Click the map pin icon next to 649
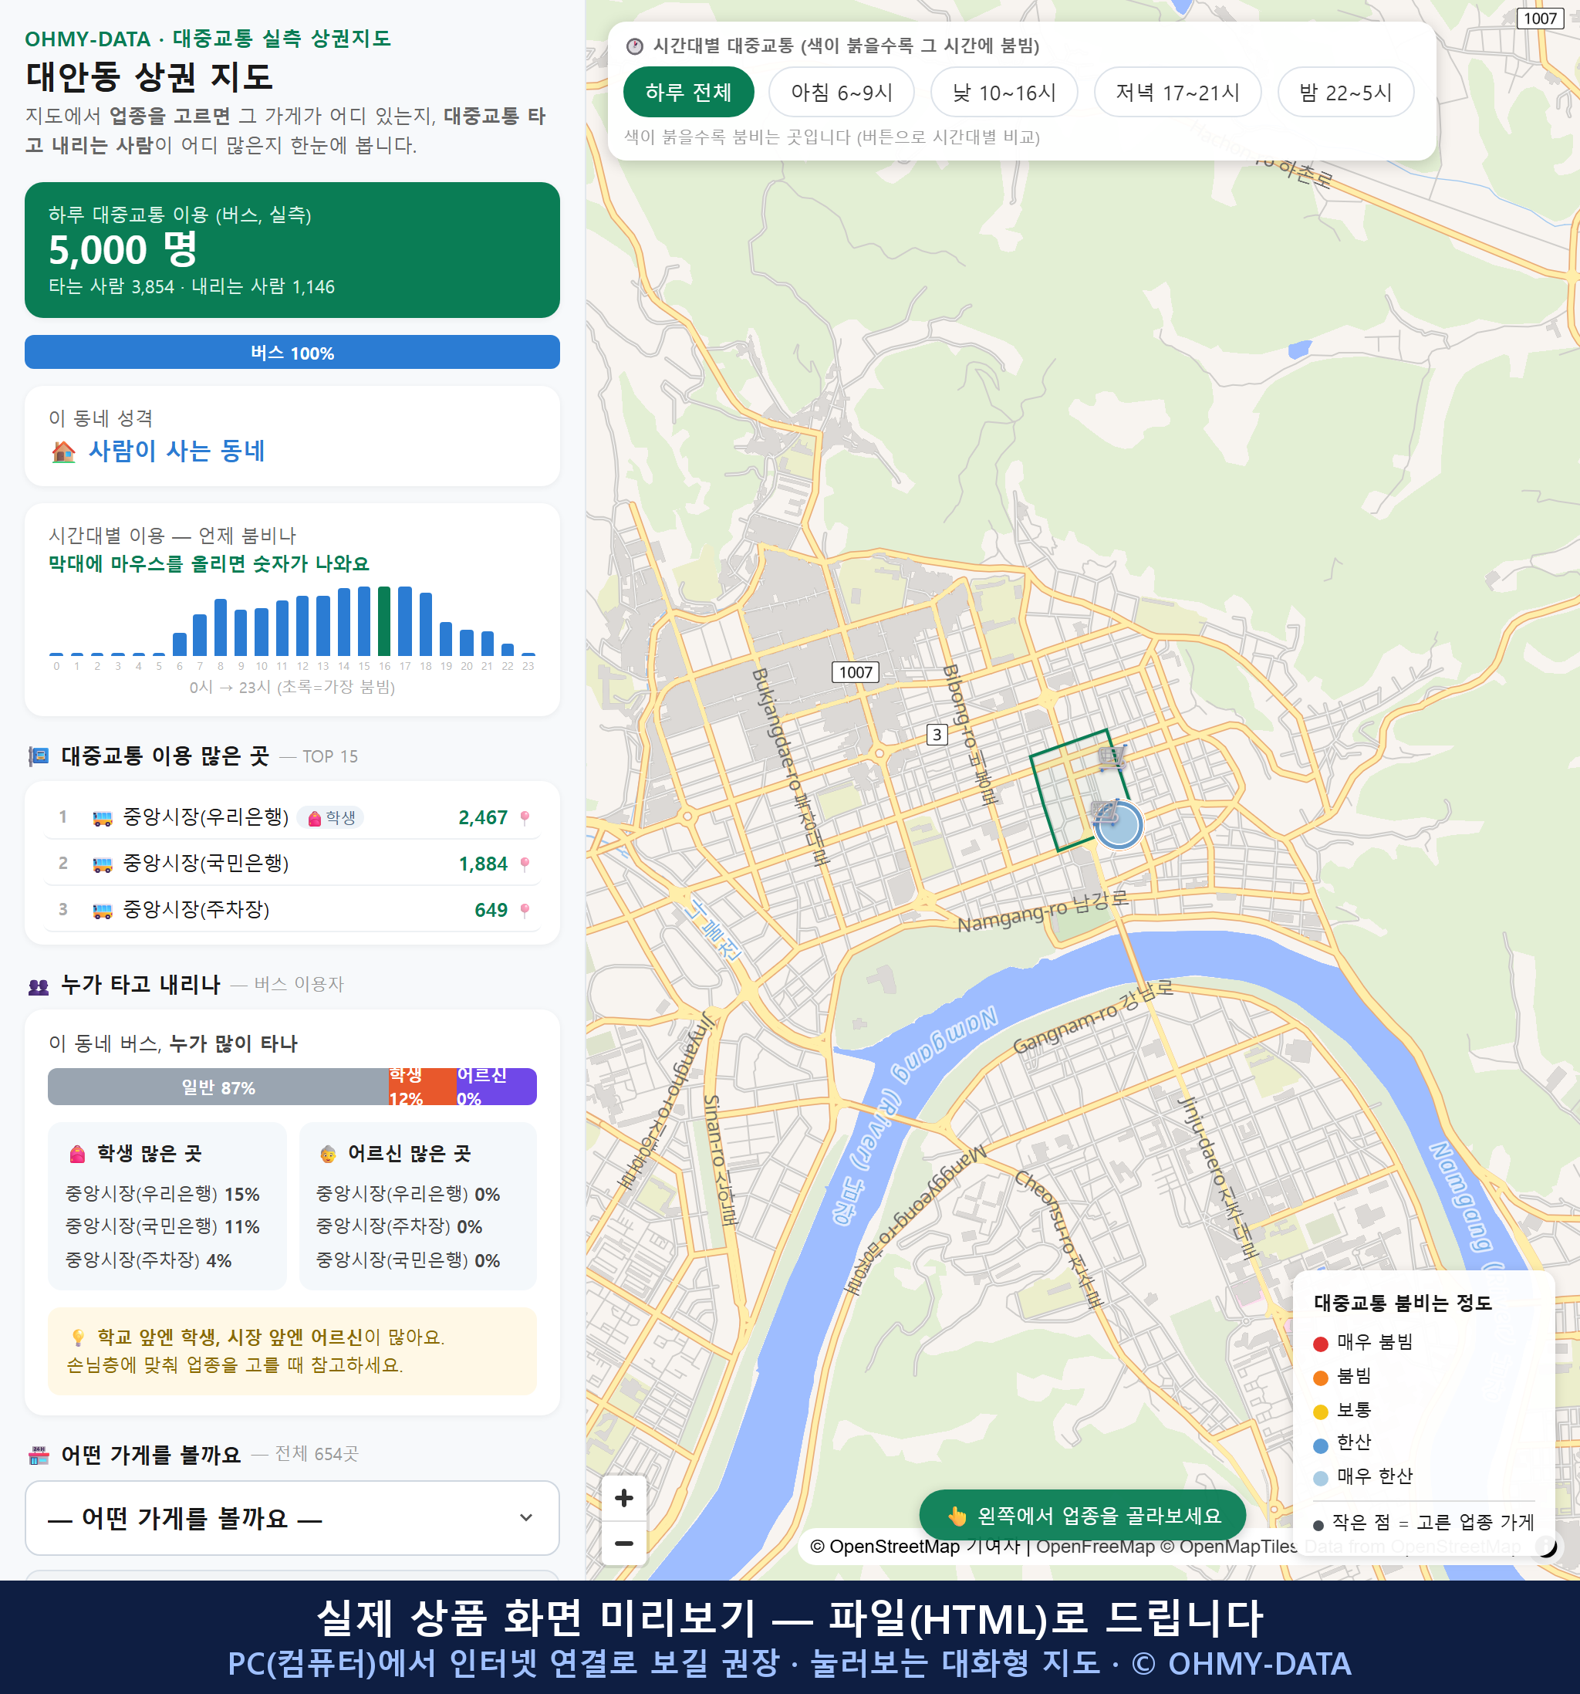The image size is (1580, 1694). tap(525, 910)
